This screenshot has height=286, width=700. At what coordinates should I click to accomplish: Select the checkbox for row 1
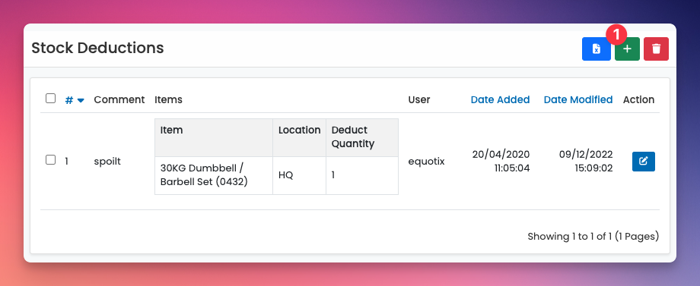point(50,159)
